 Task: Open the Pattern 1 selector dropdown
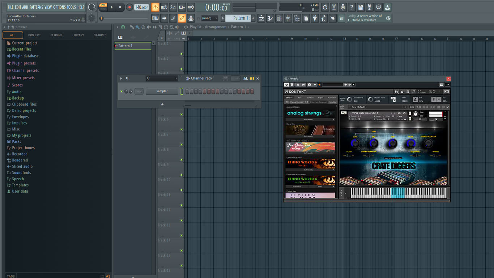(238, 18)
